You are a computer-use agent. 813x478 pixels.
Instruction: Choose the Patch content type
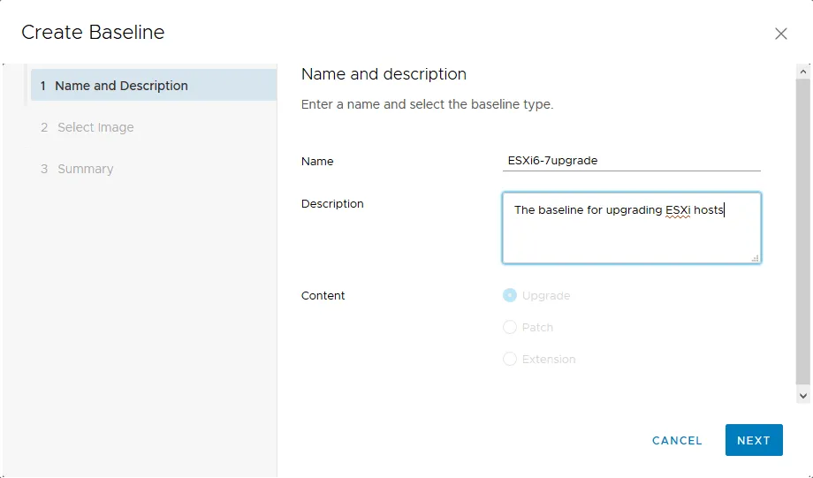point(510,328)
